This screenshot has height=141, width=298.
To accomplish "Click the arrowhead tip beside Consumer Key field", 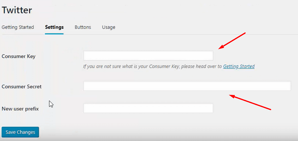I will tap(220, 48).
